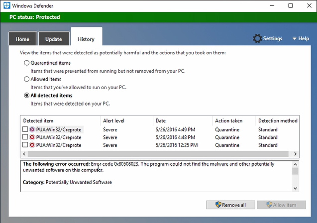317x223 pixels.
Task: Switch to the Home tab
Action: pyautogui.click(x=22, y=39)
